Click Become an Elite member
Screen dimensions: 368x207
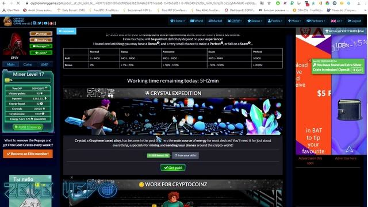pos(28,154)
